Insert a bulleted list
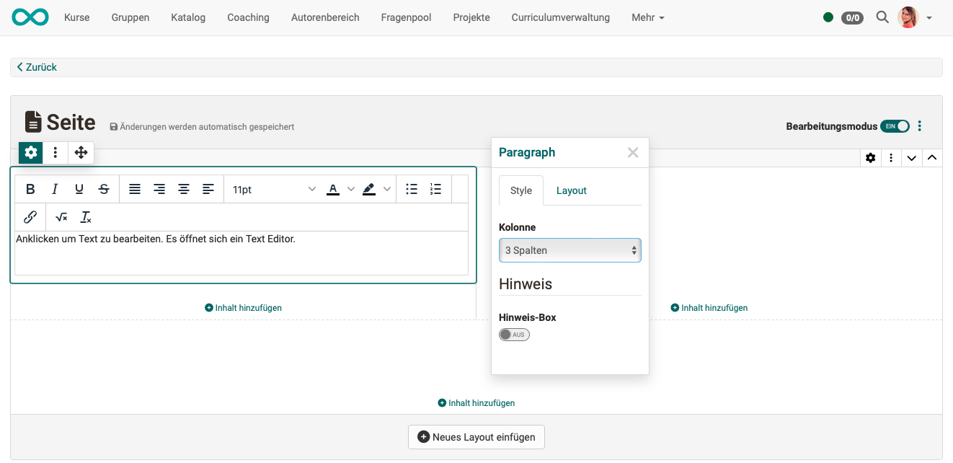The width and height of the screenshot is (953, 463). click(412, 189)
